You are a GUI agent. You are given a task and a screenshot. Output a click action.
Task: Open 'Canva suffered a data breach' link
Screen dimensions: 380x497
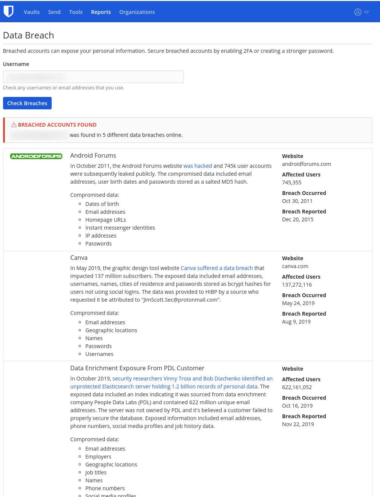tap(217, 268)
